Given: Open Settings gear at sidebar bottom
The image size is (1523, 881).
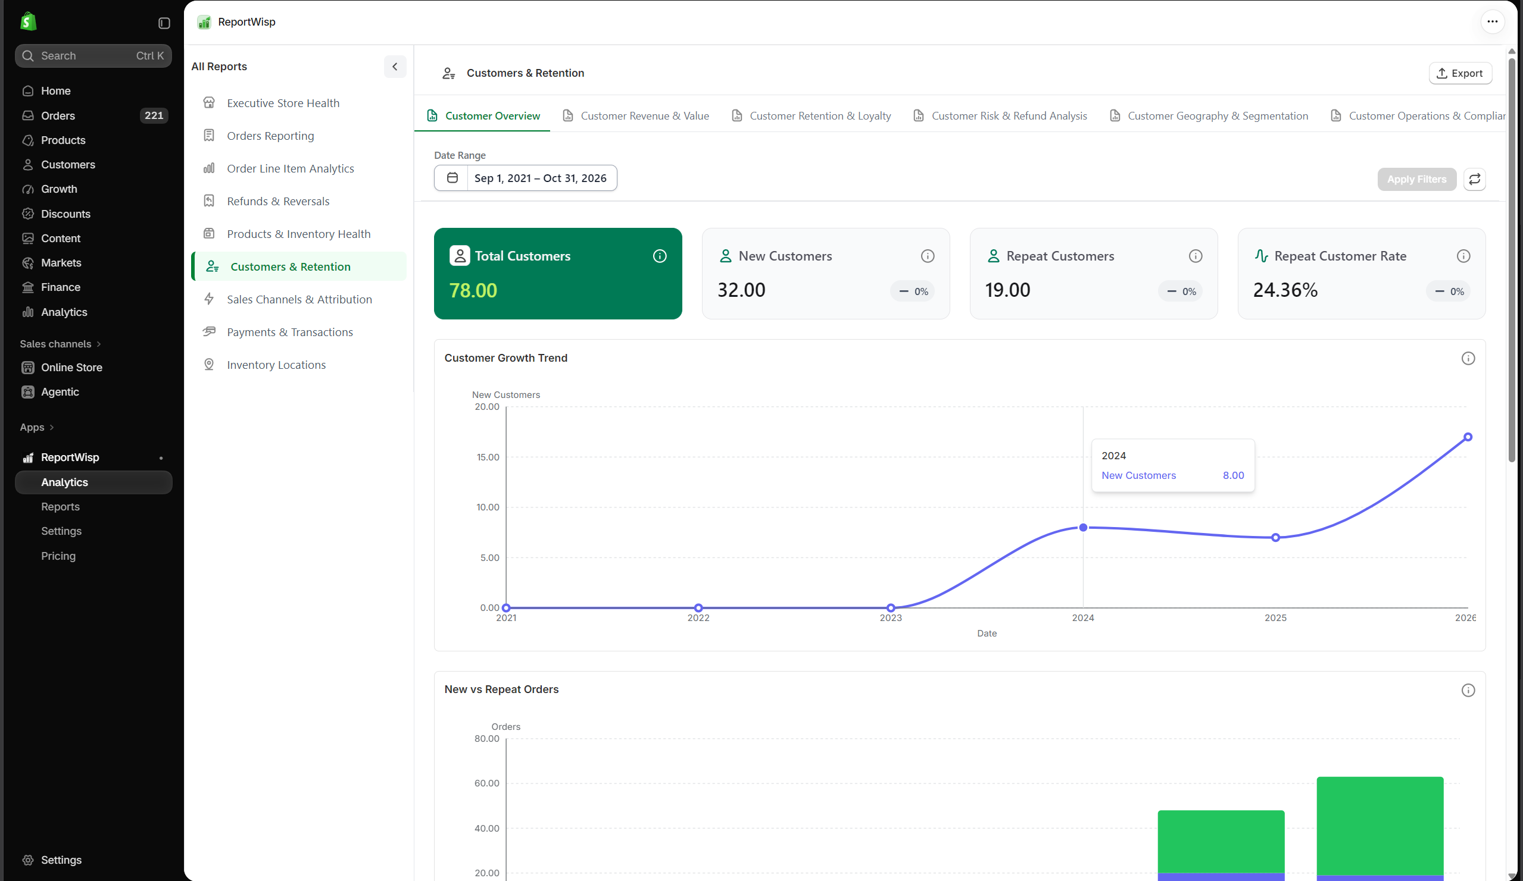Looking at the screenshot, I should 28,860.
